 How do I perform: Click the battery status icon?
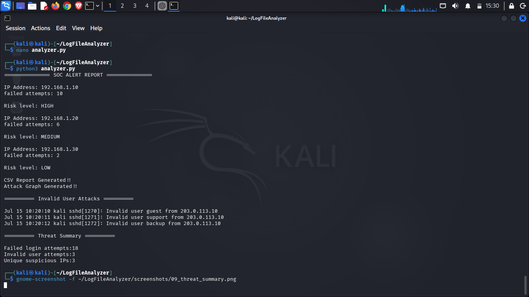[479, 6]
